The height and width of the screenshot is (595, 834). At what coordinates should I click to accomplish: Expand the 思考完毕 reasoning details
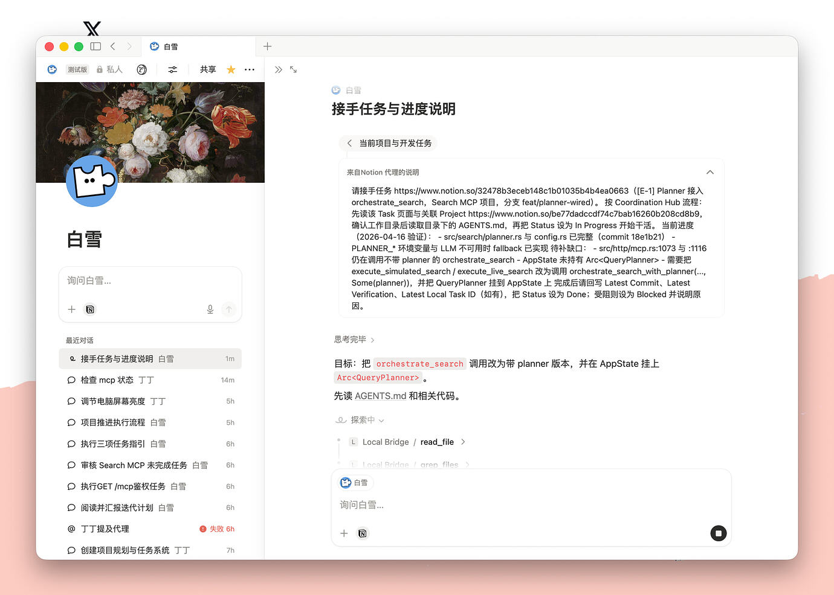tap(354, 339)
